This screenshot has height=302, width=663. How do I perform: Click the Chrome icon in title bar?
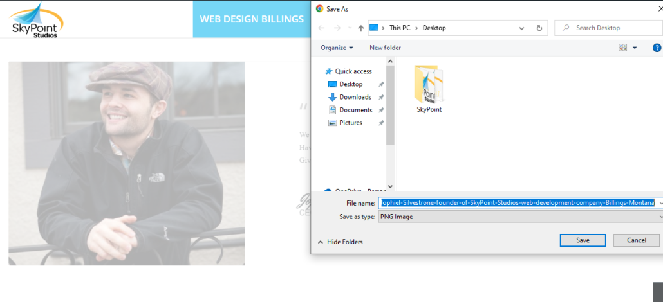click(x=320, y=8)
